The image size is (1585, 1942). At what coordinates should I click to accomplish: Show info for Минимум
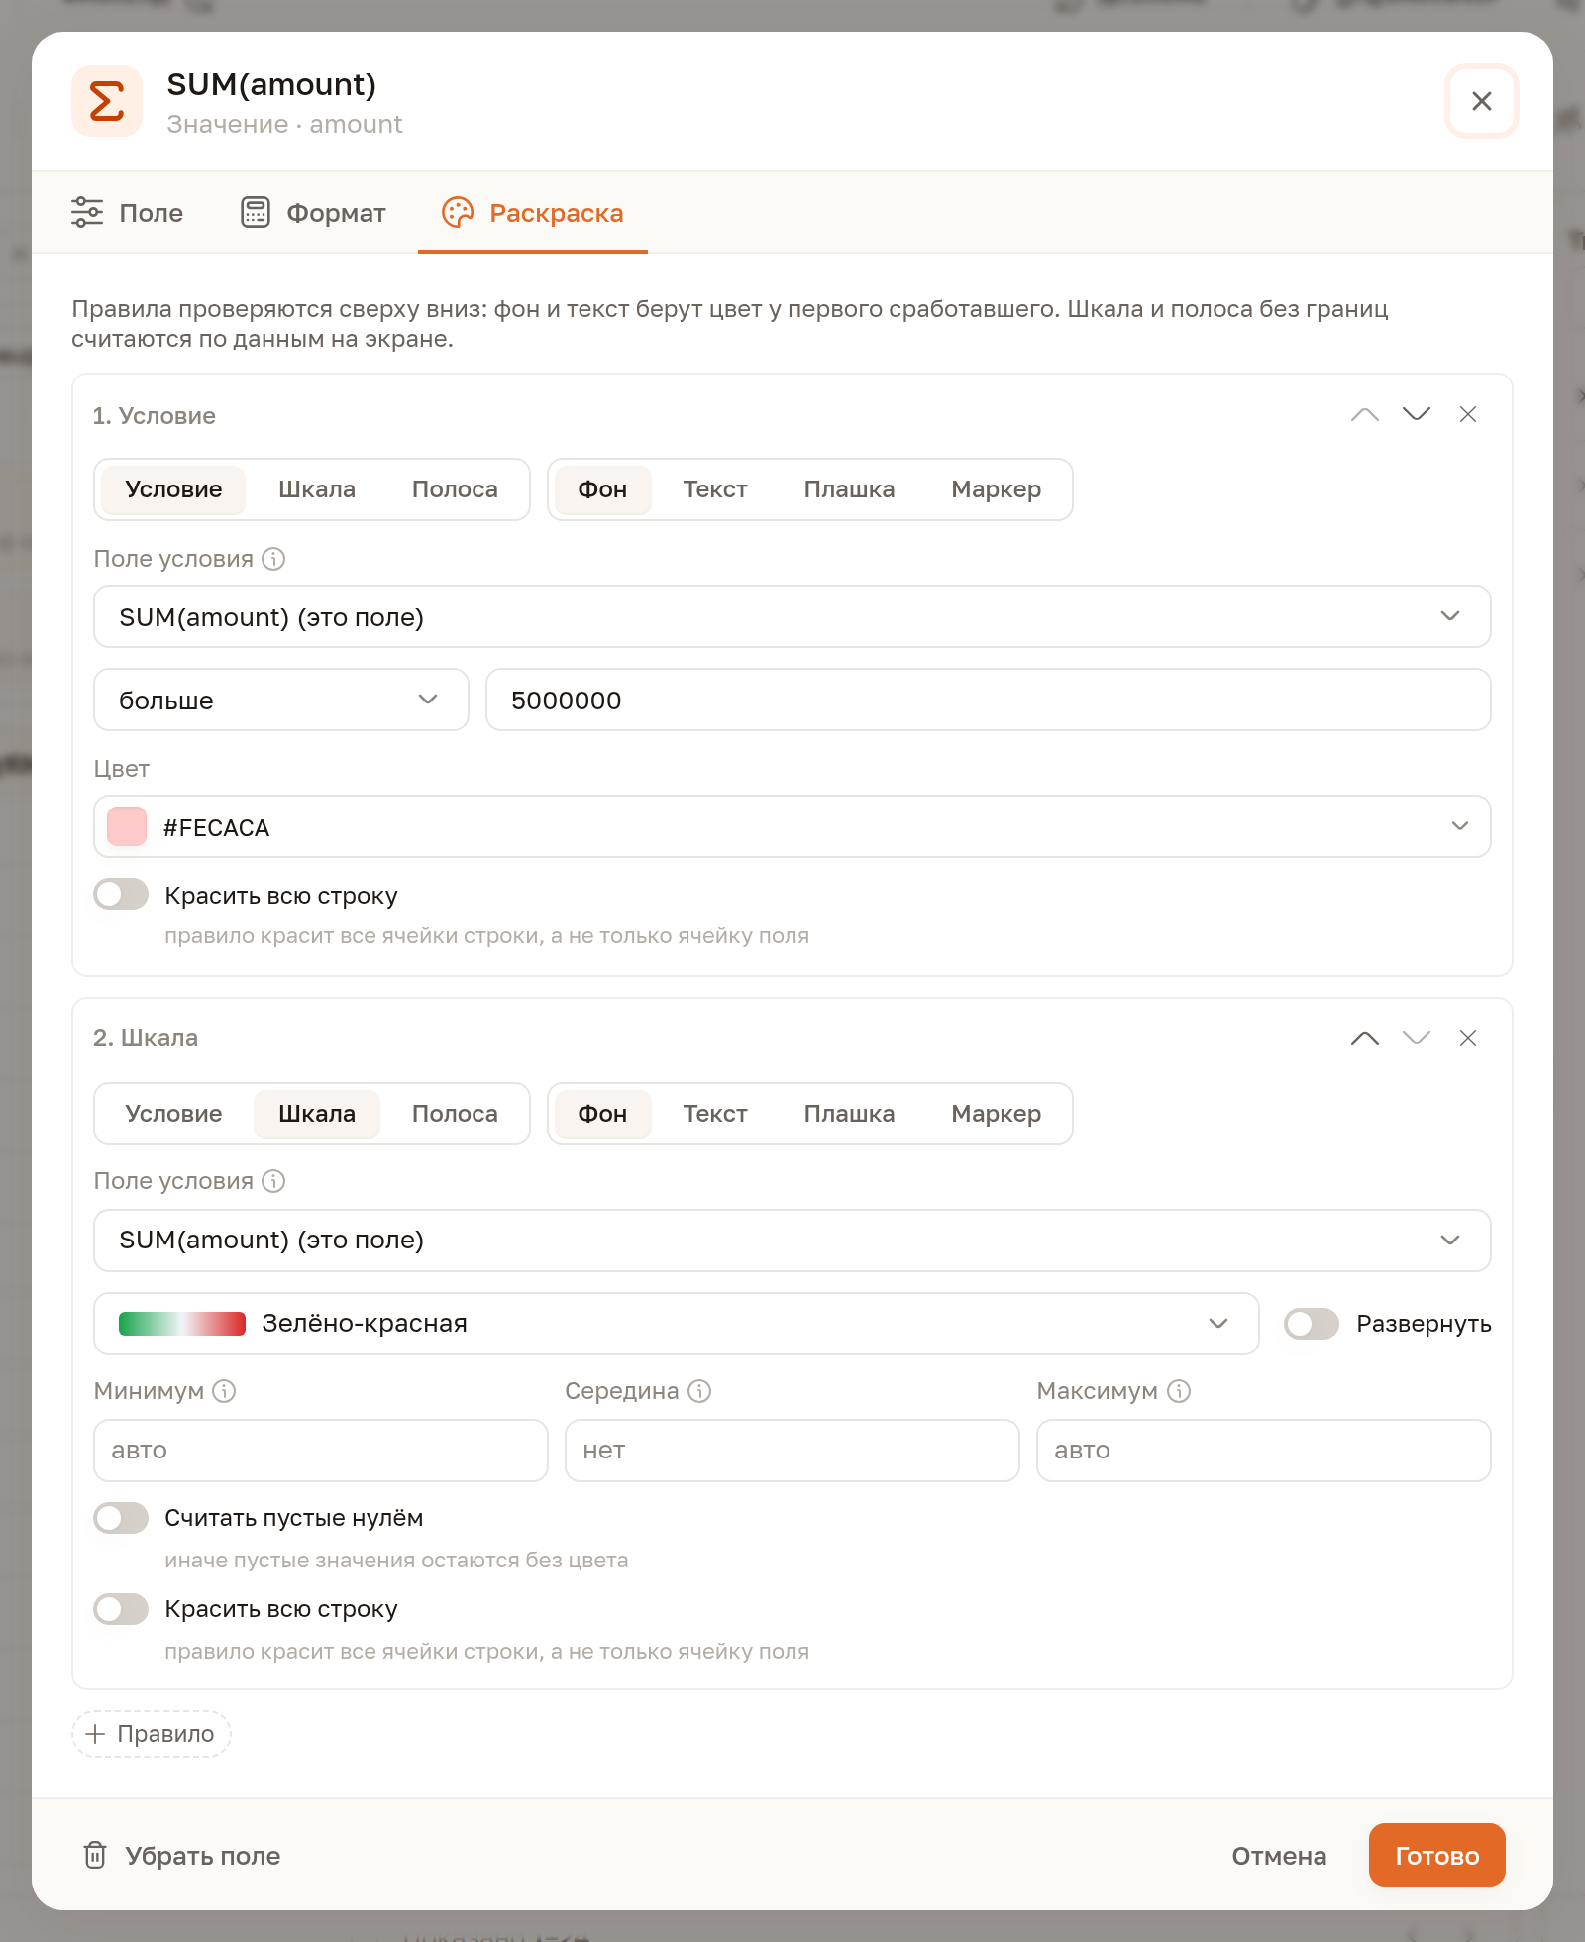coord(224,1391)
